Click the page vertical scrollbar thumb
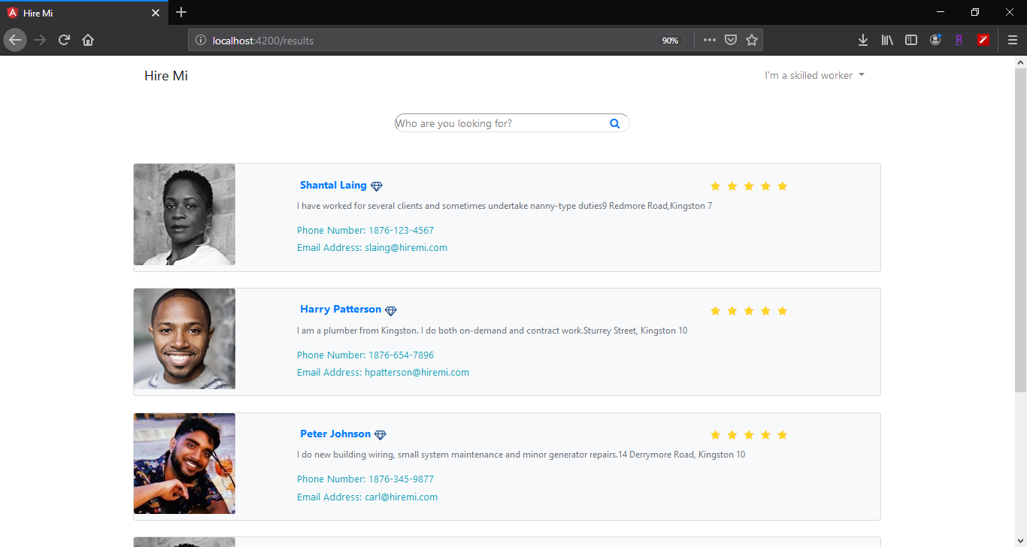Screen dimensions: 1027x547 click(x=1020, y=230)
